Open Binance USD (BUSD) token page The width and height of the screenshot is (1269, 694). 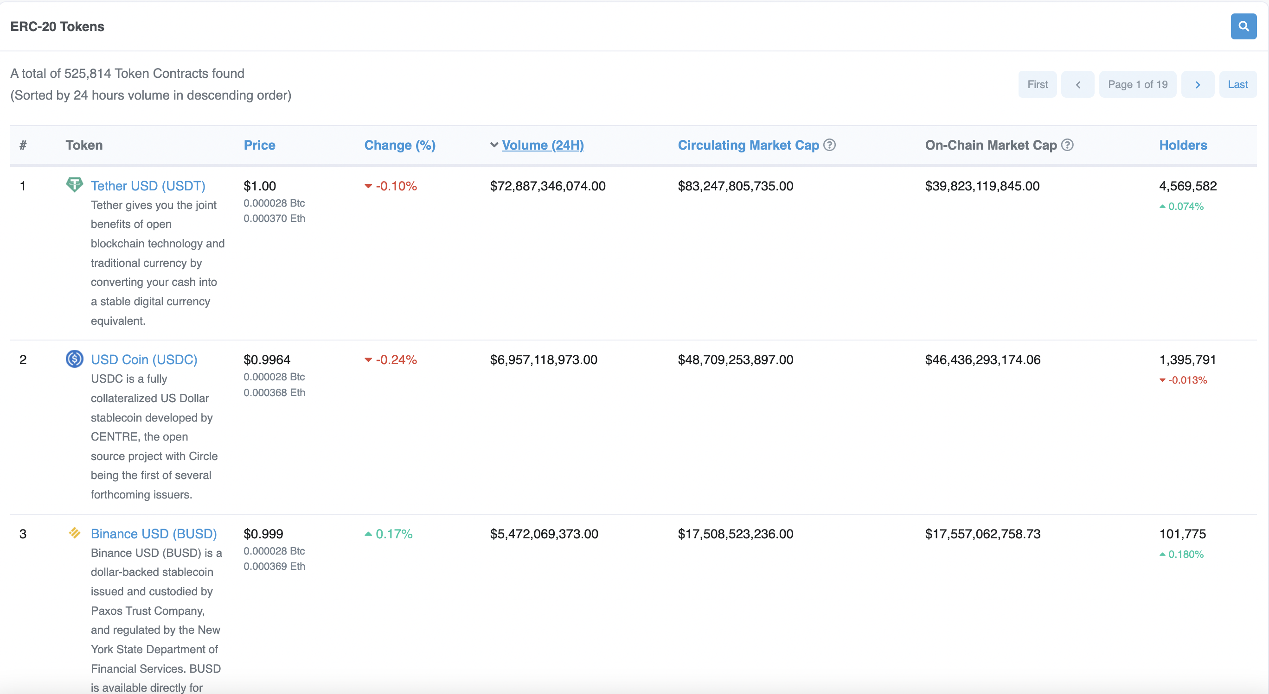(154, 534)
